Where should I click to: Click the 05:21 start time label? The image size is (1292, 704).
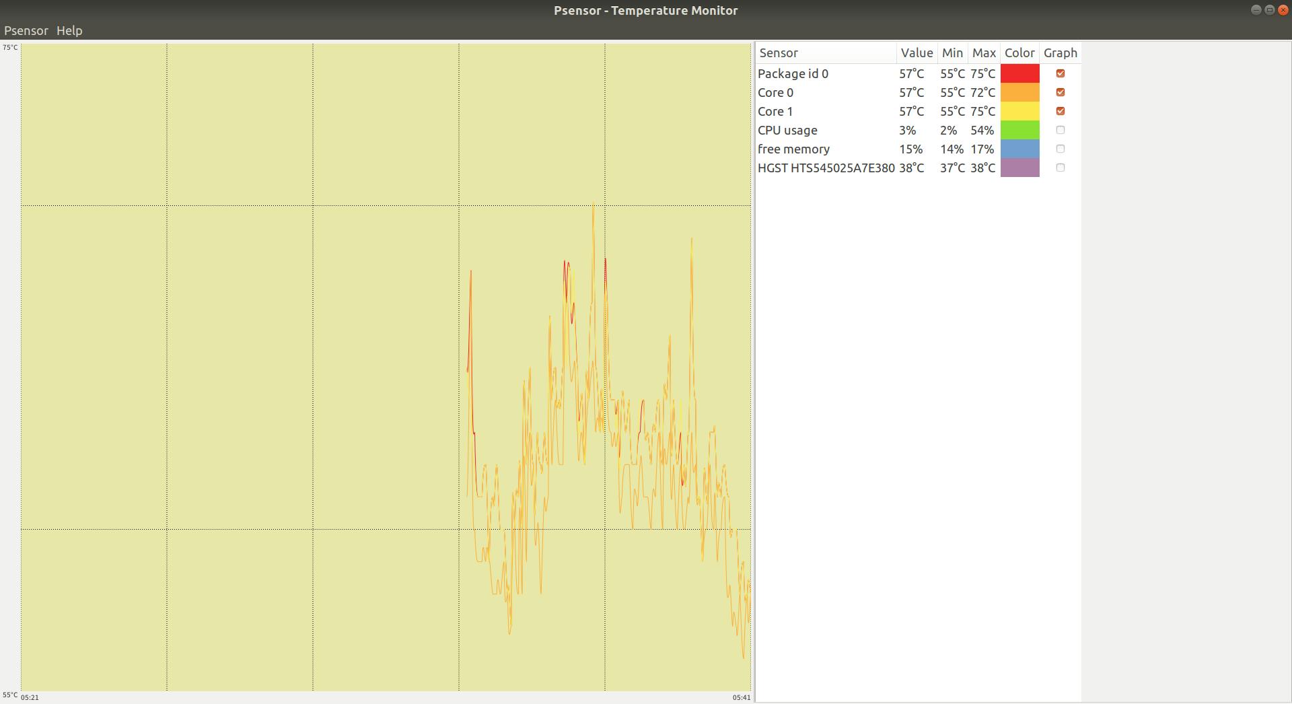30,697
